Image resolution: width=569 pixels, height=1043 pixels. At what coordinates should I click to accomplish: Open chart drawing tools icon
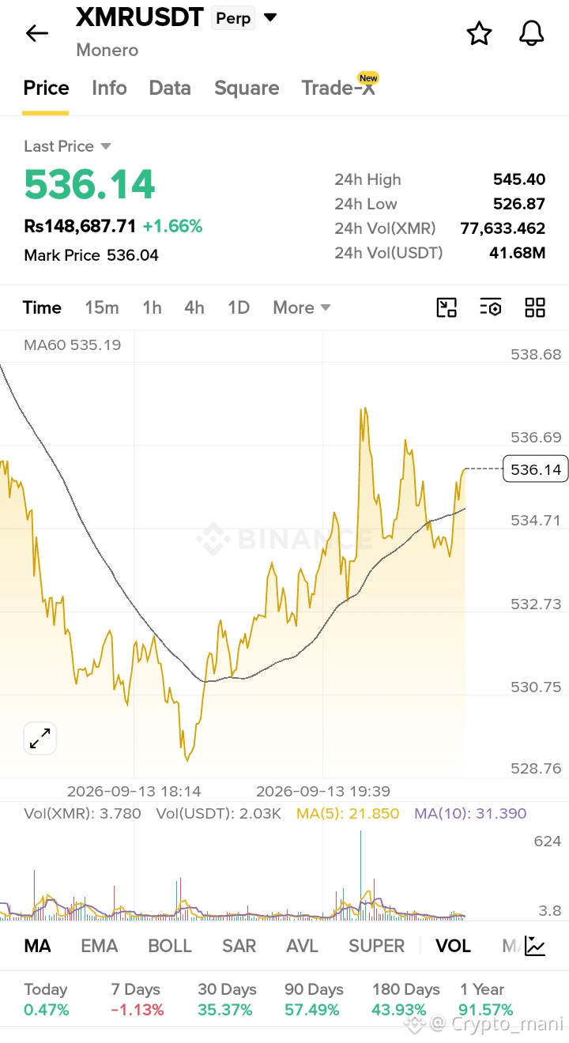[447, 307]
